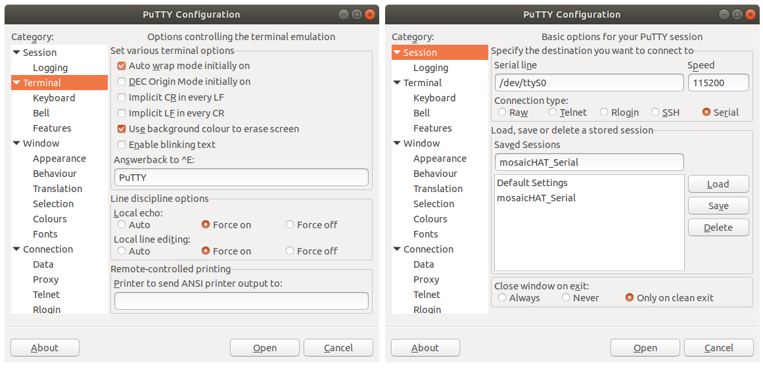Click About button in right window
This screenshot has height=369, width=763.
(425, 347)
